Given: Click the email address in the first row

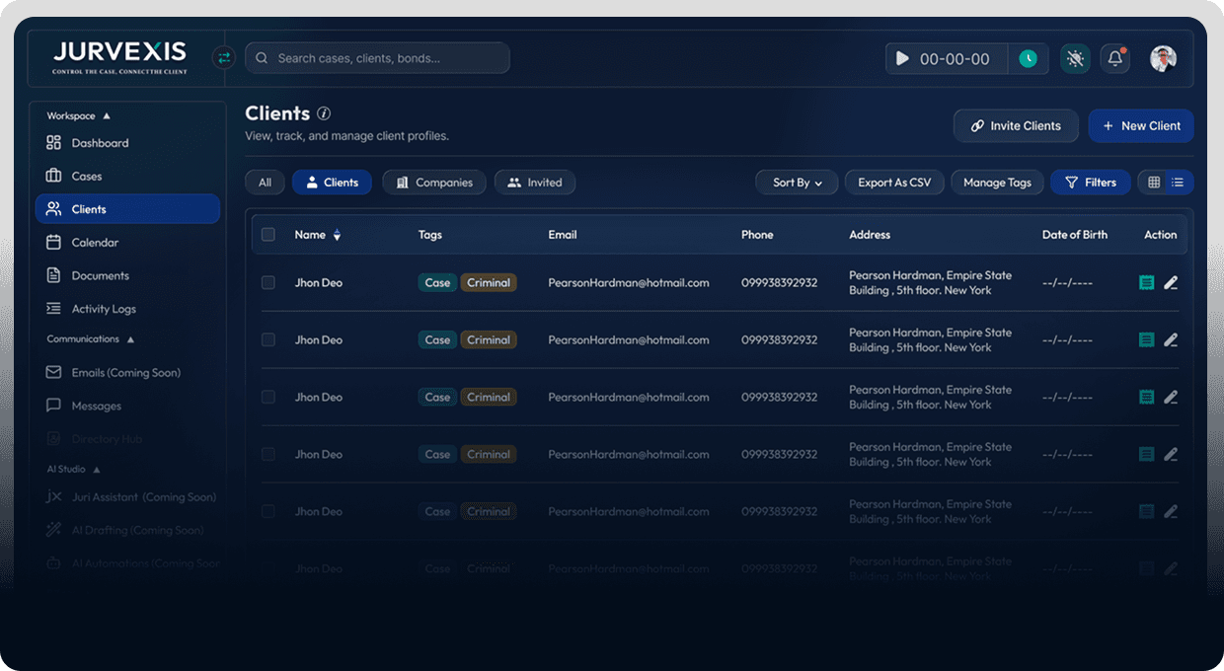Looking at the screenshot, I should coord(629,283).
